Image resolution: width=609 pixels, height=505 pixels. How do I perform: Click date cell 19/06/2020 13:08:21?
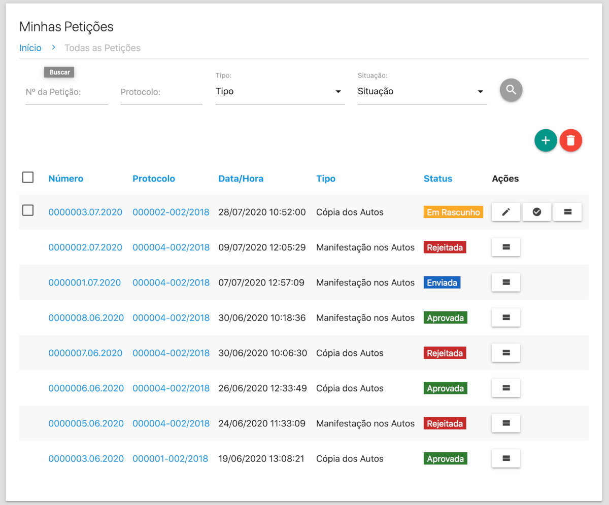(x=262, y=459)
